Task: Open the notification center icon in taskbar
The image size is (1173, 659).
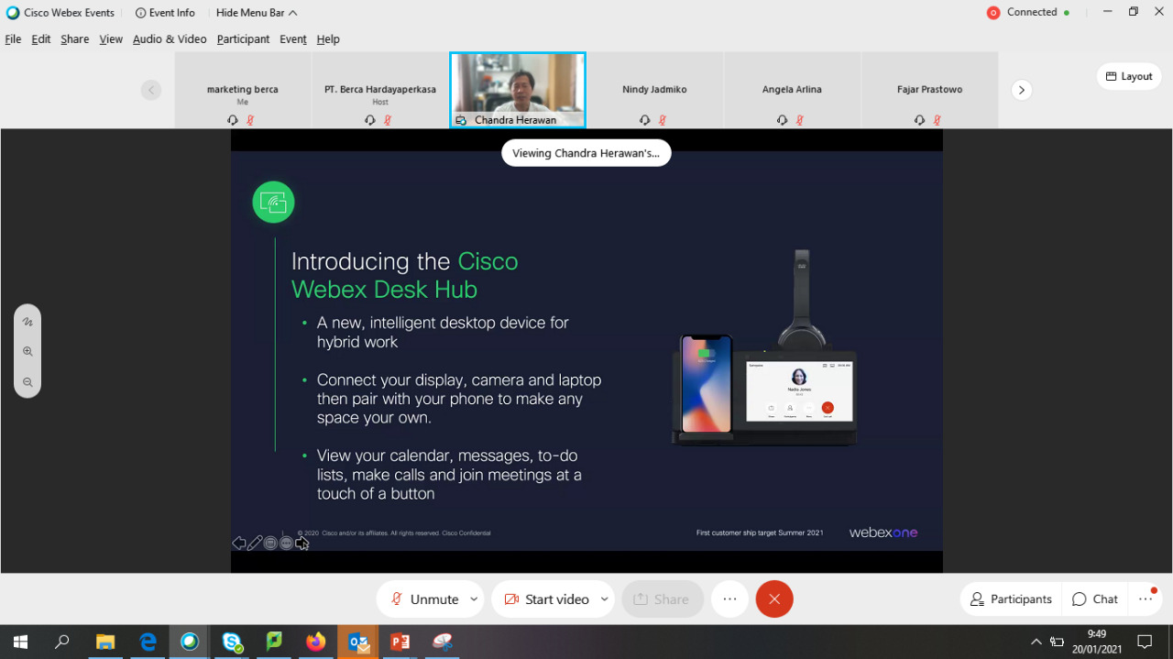Action: [x=1145, y=642]
